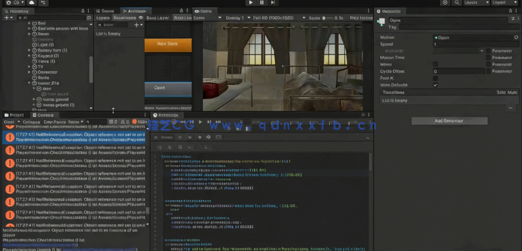This screenshot has height=251, width=522.
Task: Advance one frame with the Step button
Action: [x=273, y=3]
